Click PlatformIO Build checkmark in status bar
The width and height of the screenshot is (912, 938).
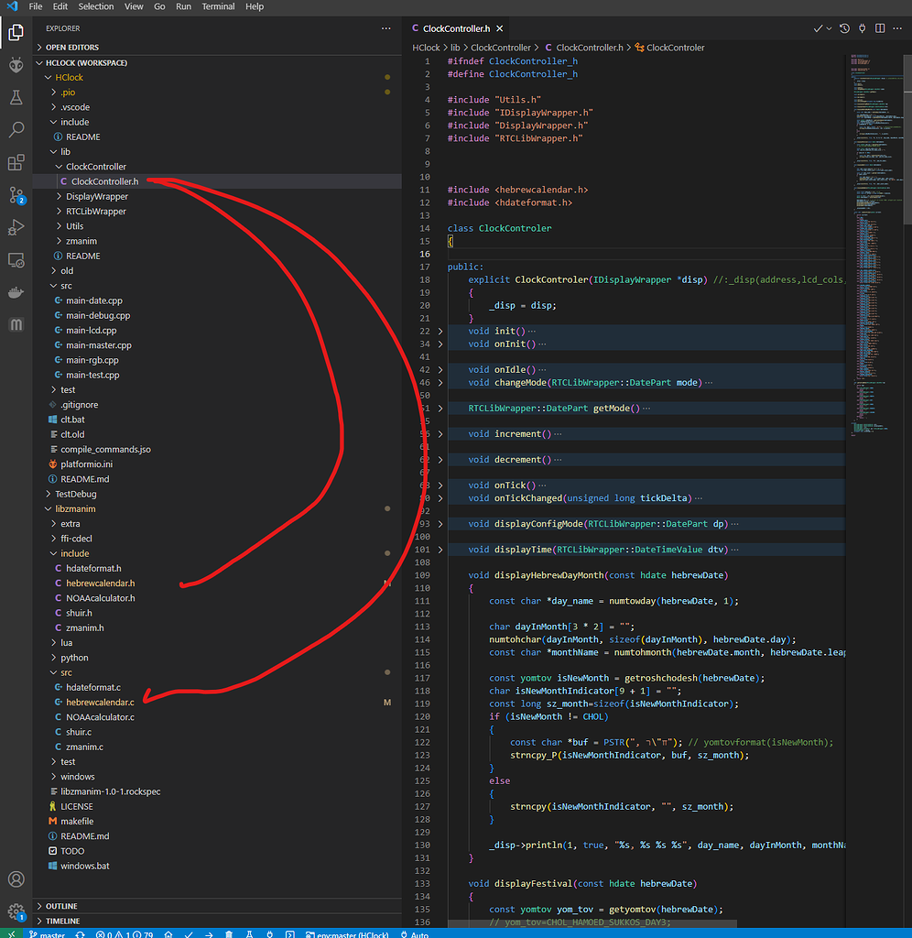click(x=189, y=934)
